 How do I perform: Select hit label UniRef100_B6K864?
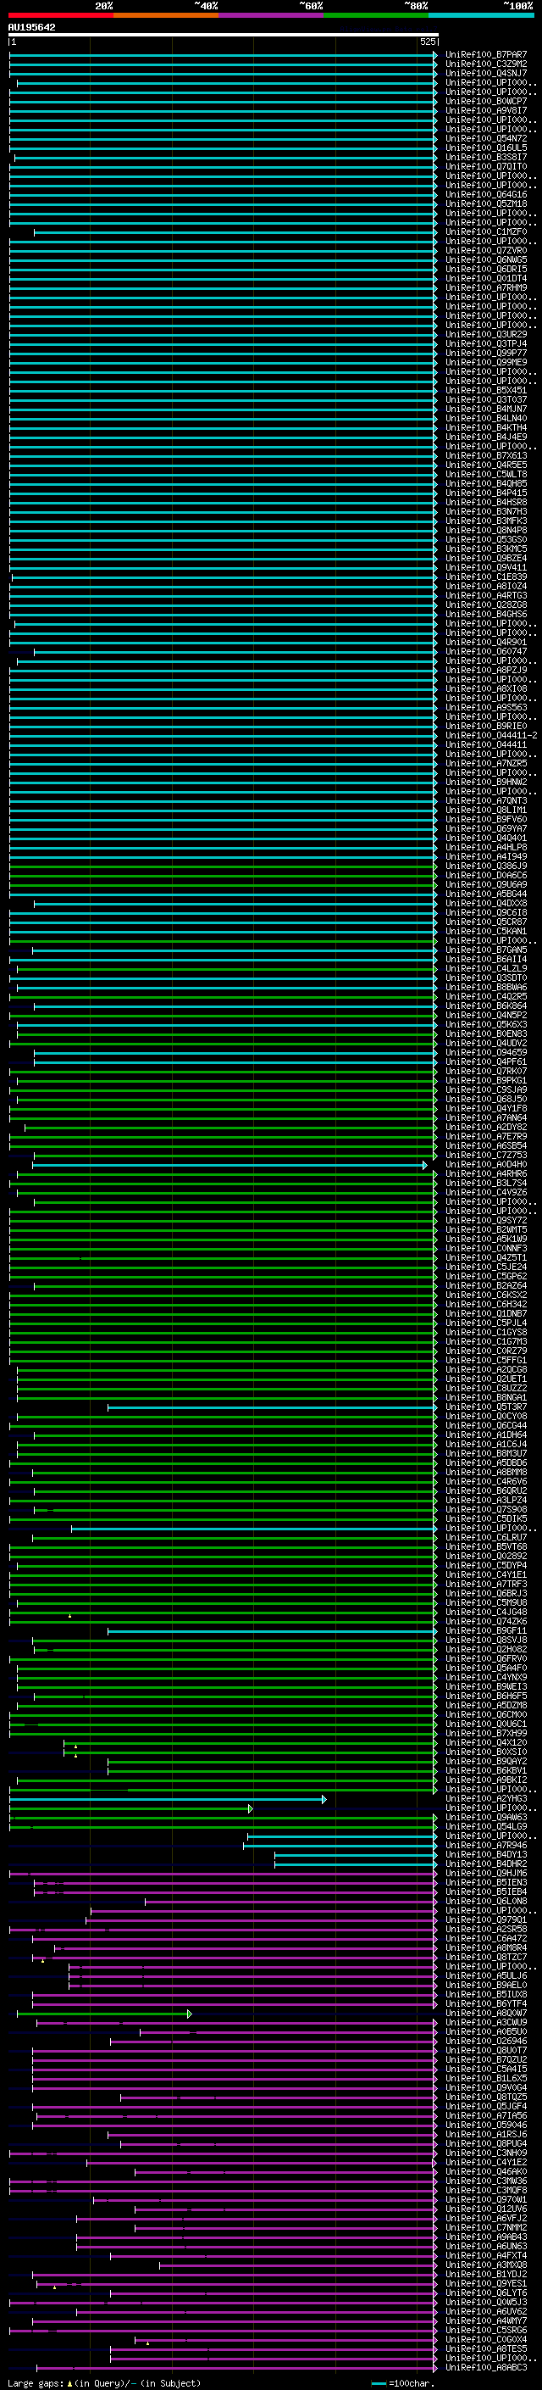click(x=486, y=1006)
